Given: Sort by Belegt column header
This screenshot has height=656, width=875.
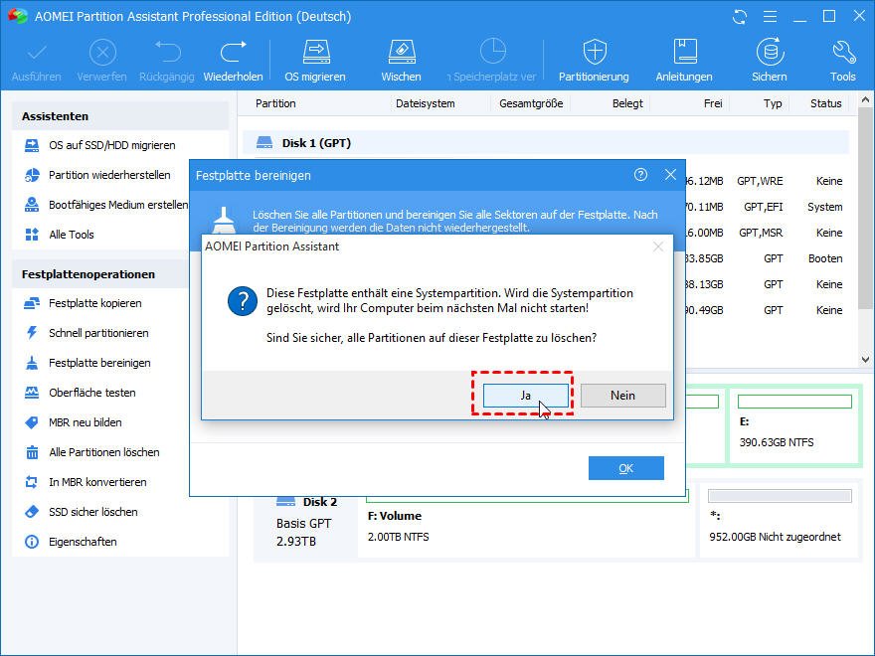Looking at the screenshot, I should [627, 103].
